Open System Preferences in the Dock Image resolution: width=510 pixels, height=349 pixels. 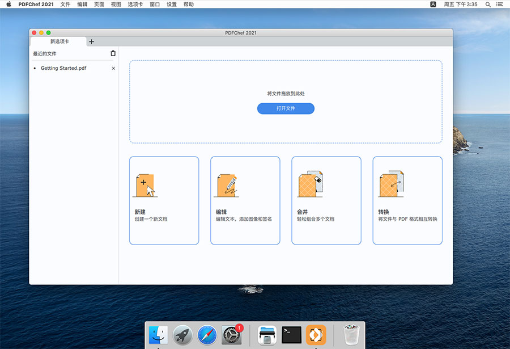coord(232,335)
